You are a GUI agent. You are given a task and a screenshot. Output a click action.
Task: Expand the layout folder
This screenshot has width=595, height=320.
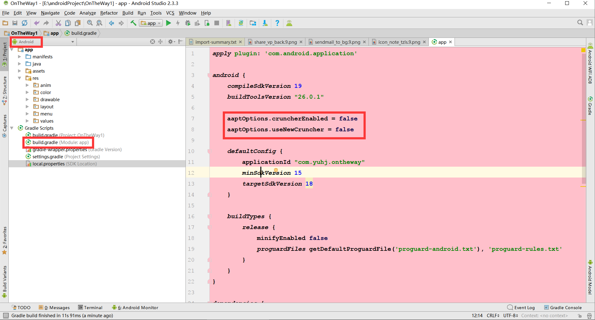[27, 106]
